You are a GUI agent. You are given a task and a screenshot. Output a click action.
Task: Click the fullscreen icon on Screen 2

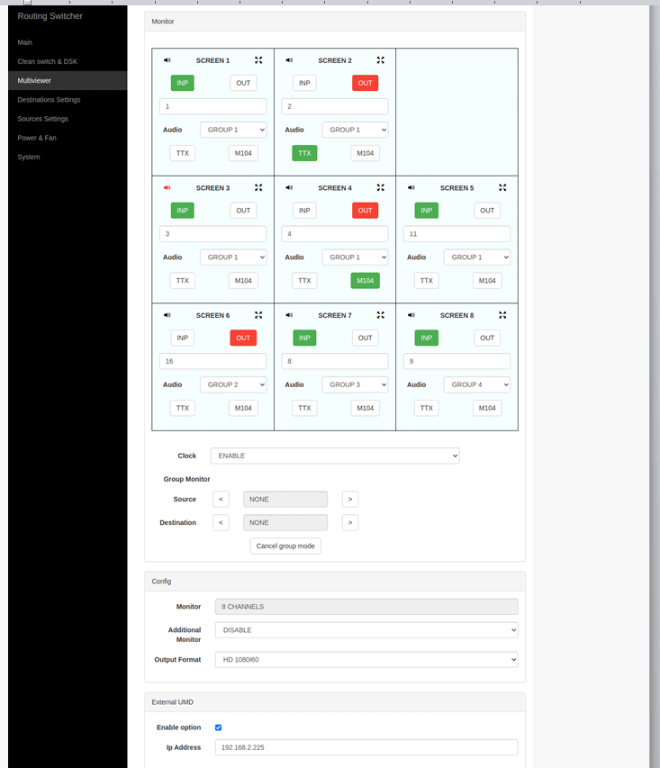click(x=380, y=60)
